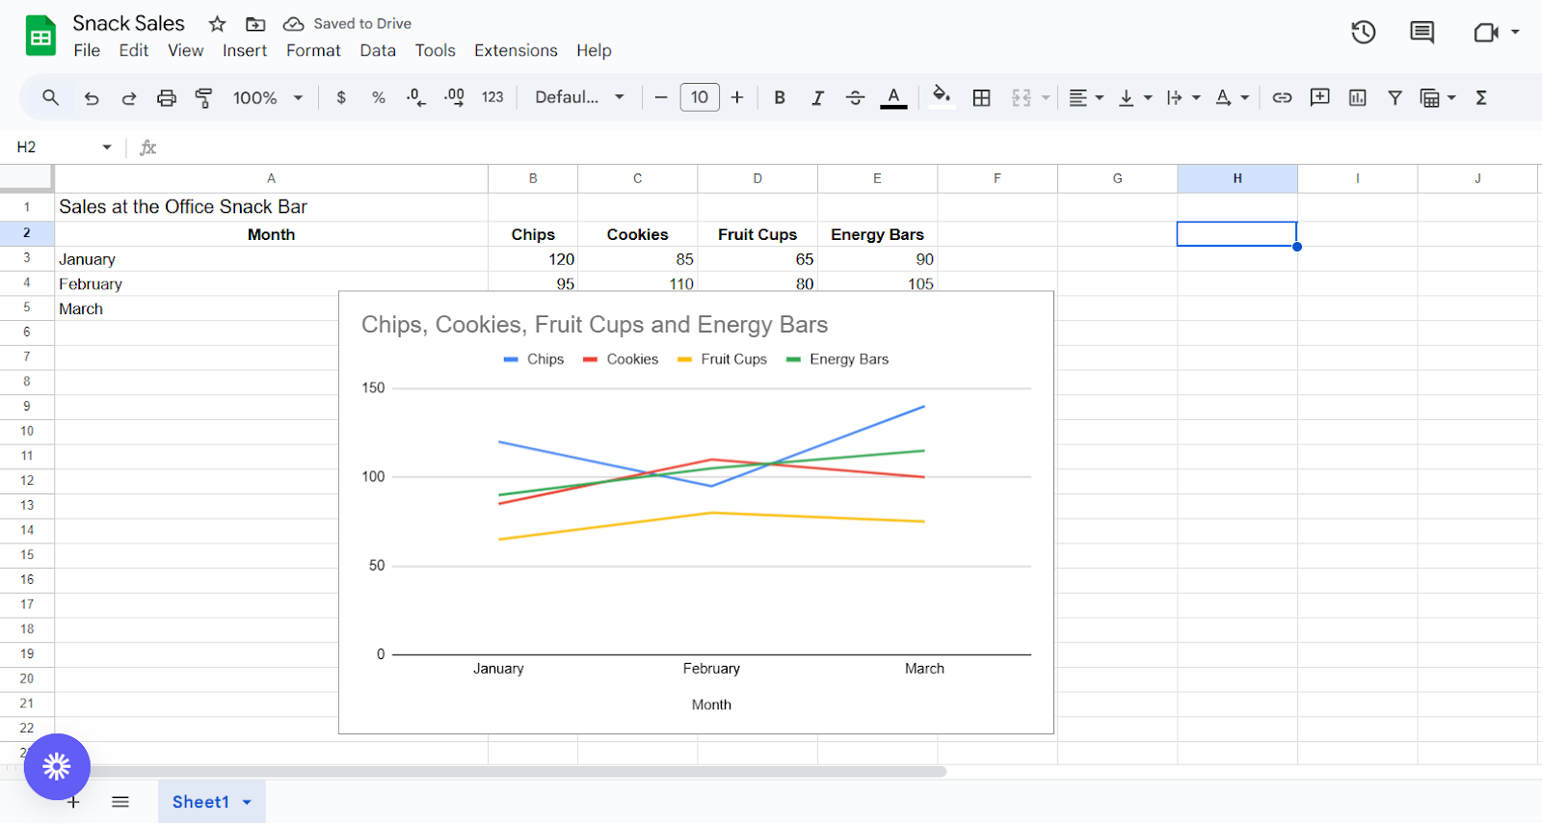Expand the merge cells dropdown arrow
Viewport: 1542px width, 824px height.
click(x=1046, y=97)
